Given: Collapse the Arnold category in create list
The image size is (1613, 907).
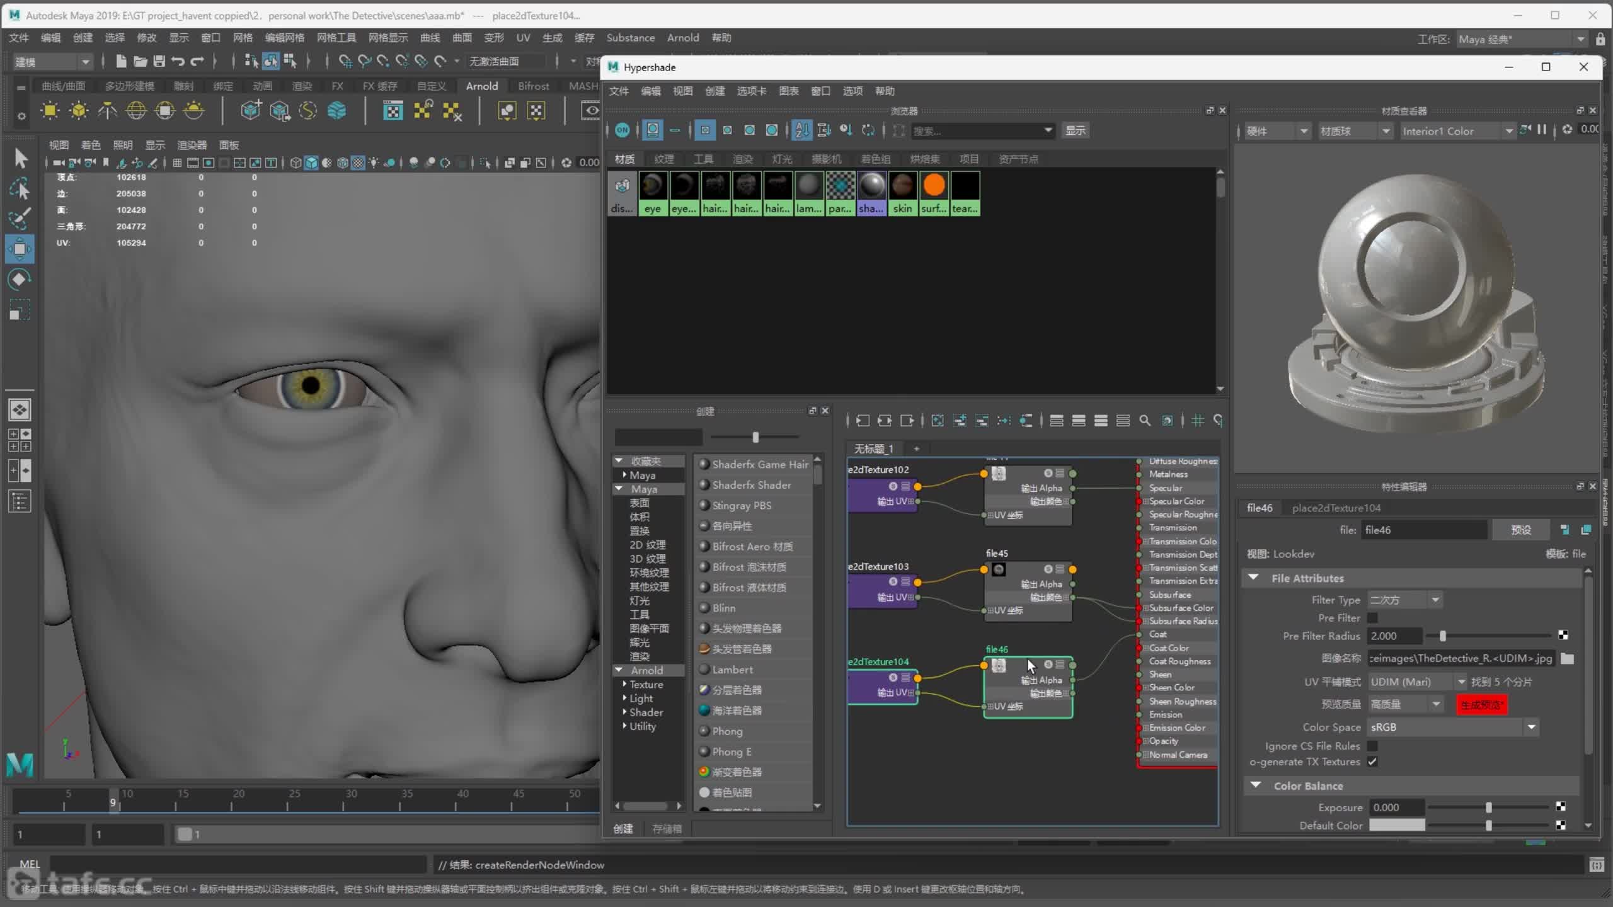Looking at the screenshot, I should [x=619, y=670].
